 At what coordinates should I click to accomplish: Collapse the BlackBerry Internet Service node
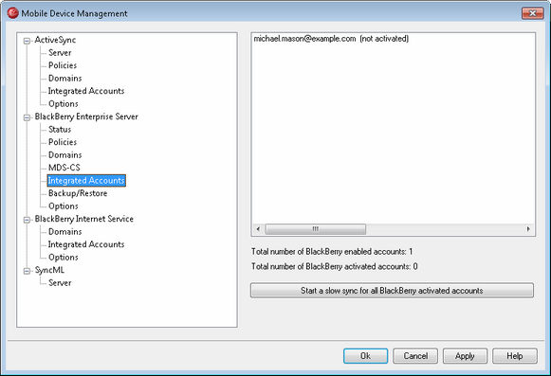click(27, 220)
